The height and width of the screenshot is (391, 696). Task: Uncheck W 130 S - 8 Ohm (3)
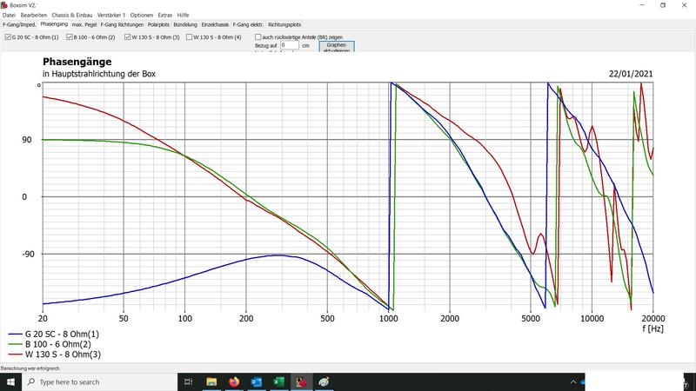(128, 37)
